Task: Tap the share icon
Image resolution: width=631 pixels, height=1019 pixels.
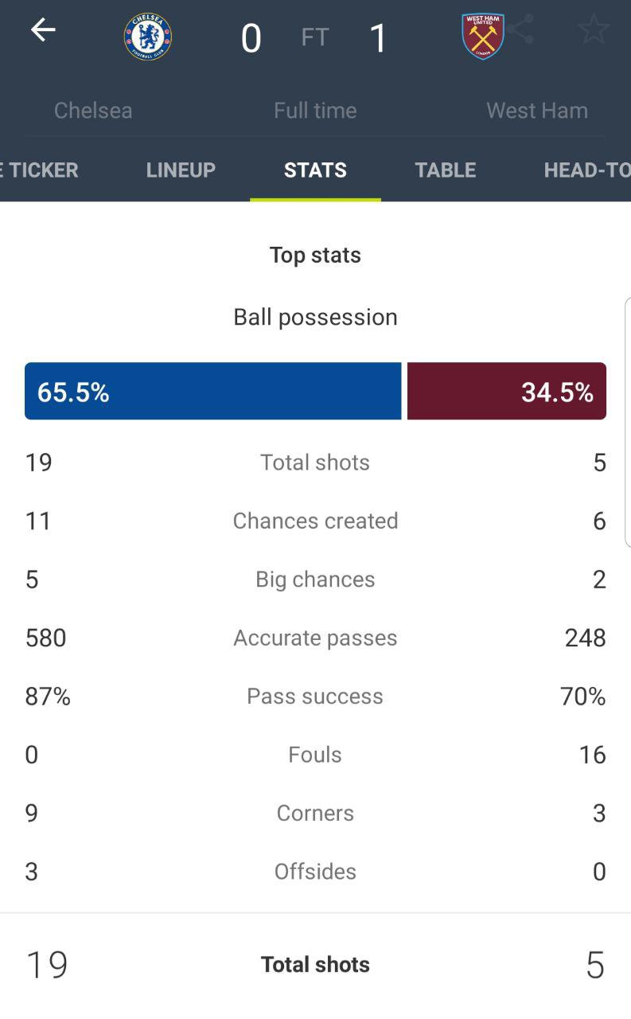Action: pos(524,30)
